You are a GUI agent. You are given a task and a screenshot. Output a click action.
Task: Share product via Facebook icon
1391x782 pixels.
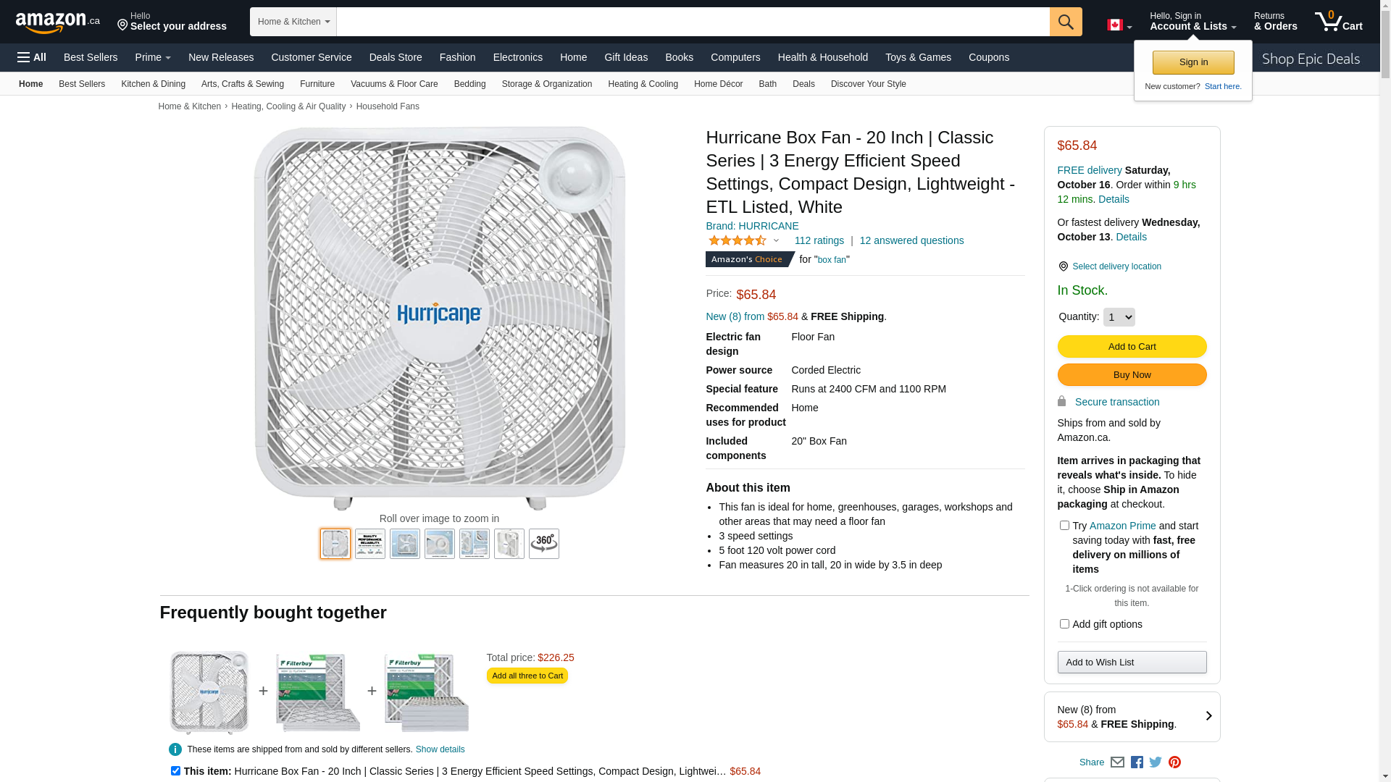tap(1137, 762)
